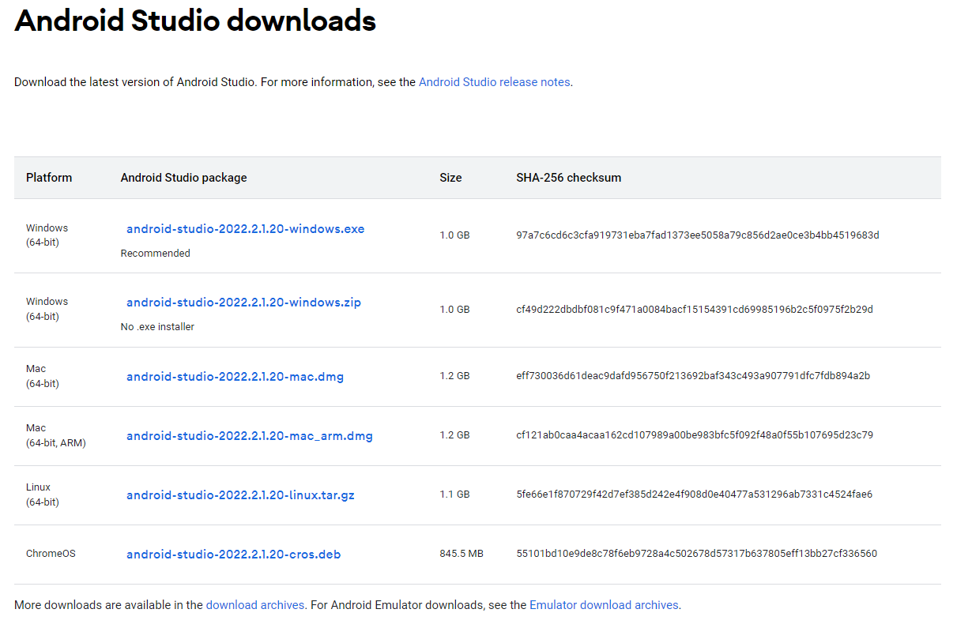Download the windows.zip package without installer
This screenshot has width=957, height=628.
click(243, 302)
